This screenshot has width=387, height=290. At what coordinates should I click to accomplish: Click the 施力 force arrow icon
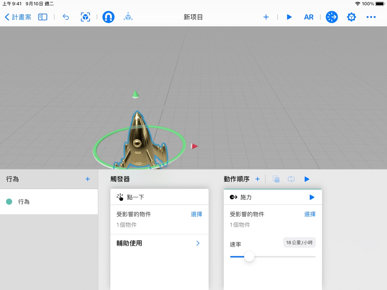234,197
